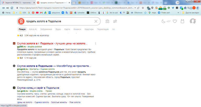Go back with the browser back arrow
201x107 pixels.
[3, 8]
